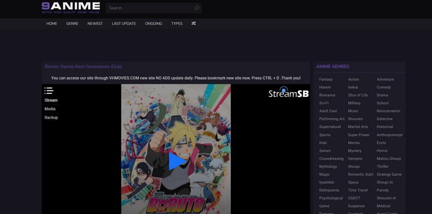Switch to the Media server

point(50,109)
